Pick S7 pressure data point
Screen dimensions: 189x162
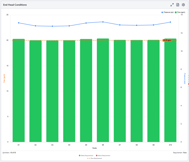120,25
